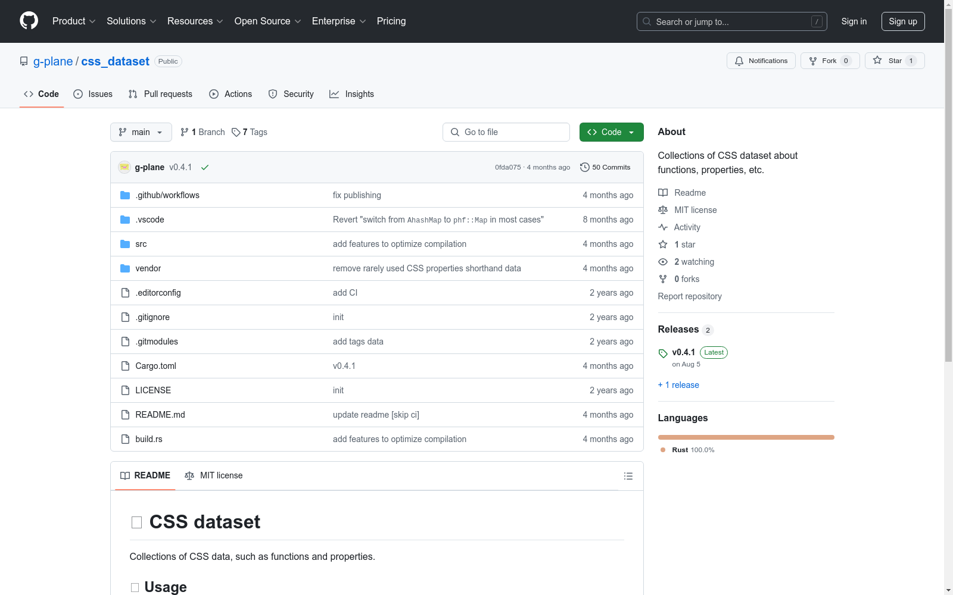Open the g-plane owner link

(x=53, y=61)
